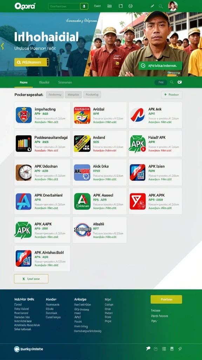Open the Haiadr APK green icon
The image size is (202, 360).
click(137, 144)
